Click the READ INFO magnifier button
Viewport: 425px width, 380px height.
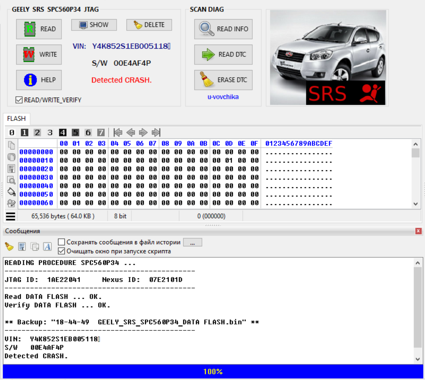(x=224, y=29)
